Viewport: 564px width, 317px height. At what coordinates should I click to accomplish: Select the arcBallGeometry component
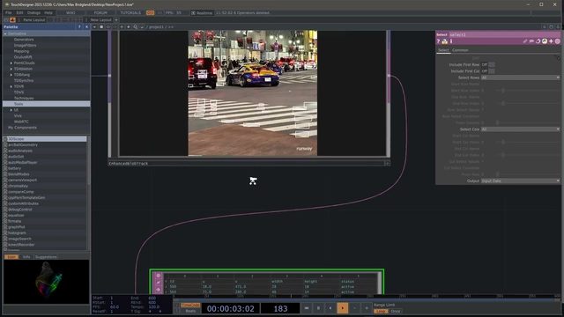click(23, 144)
